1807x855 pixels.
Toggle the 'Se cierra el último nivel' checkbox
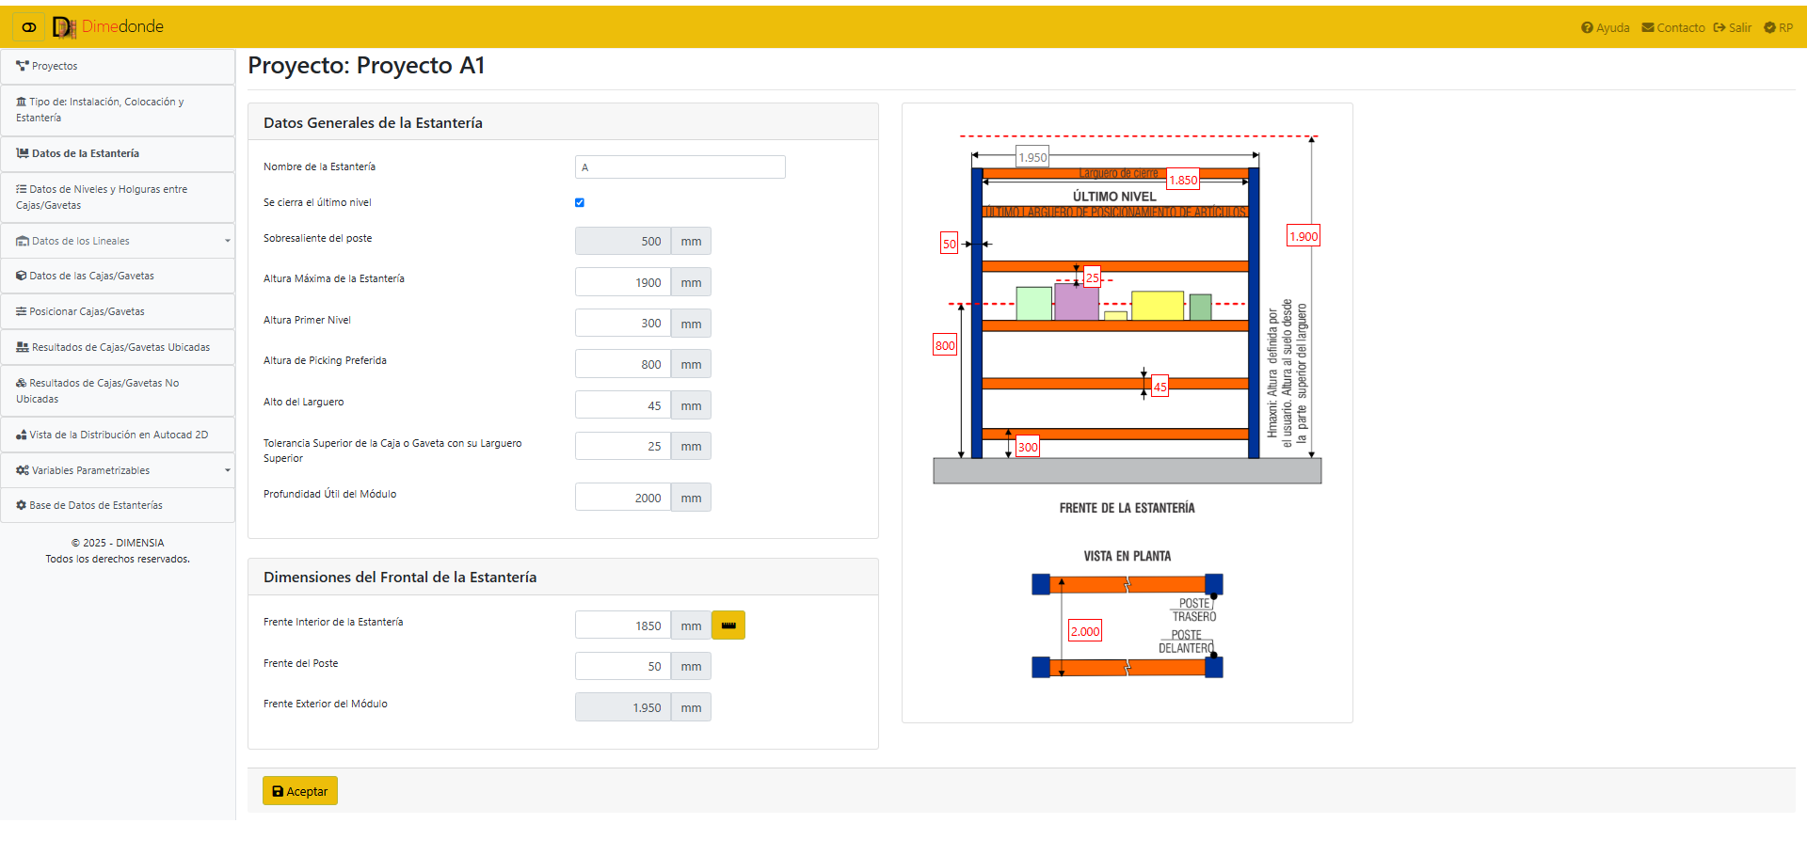pos(580,203)
